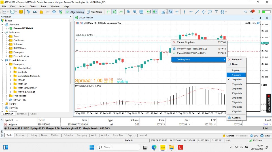
Task: Expand the Trend indicators folder
Action: pos(7,36)
